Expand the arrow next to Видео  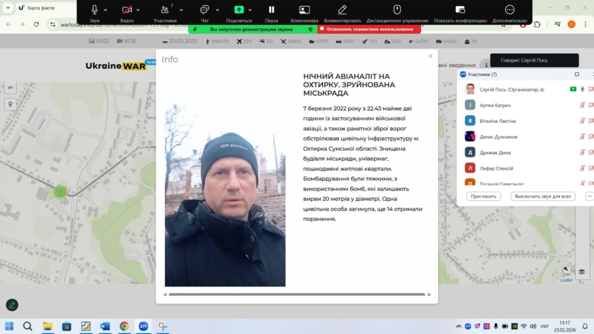[138, 10]
